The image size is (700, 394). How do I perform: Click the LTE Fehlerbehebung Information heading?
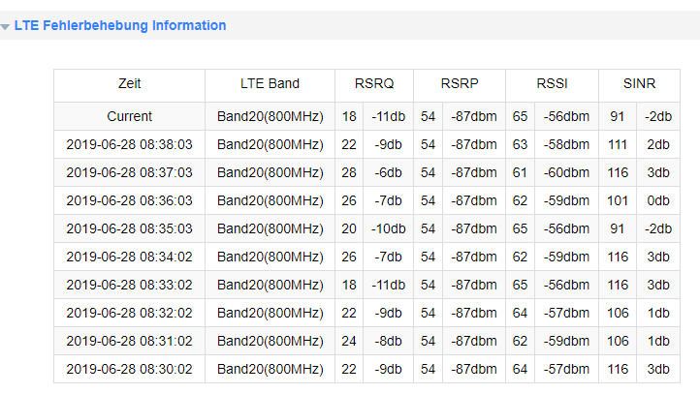pos(120,25)
